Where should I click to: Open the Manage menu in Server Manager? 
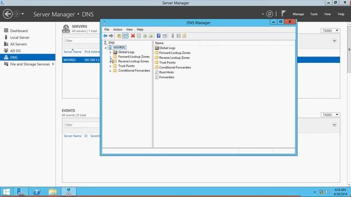point(298,14)
